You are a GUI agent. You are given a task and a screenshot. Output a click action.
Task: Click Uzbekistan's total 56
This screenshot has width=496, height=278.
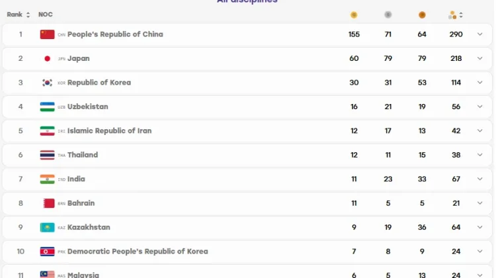point(456,107)
